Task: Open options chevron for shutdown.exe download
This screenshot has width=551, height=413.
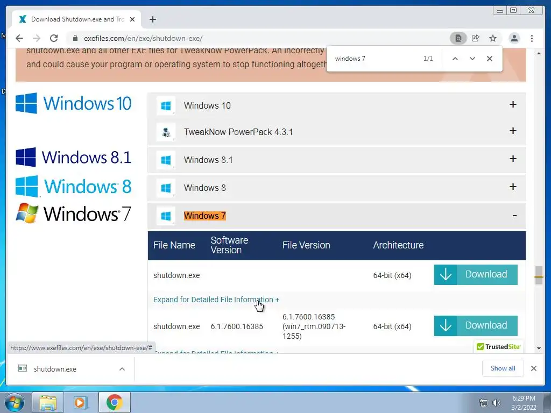Action: pyautogui.click(x=122, y=369)
